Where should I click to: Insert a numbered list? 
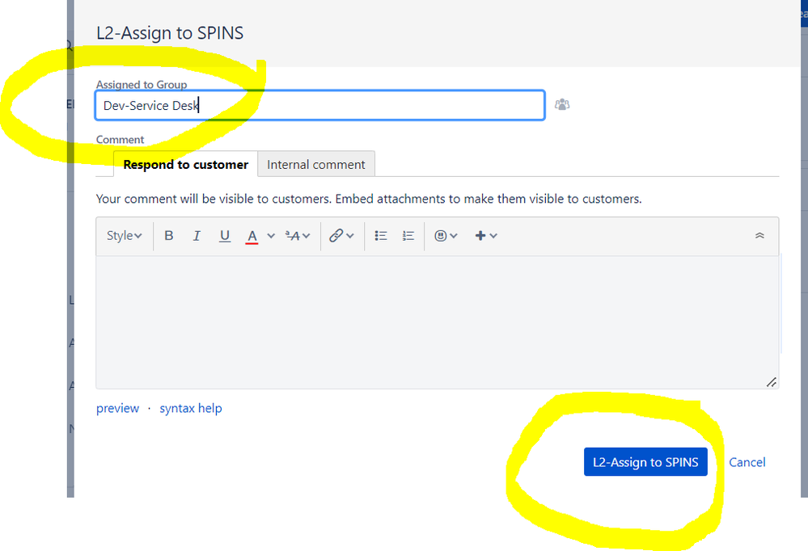coord(408,235)
